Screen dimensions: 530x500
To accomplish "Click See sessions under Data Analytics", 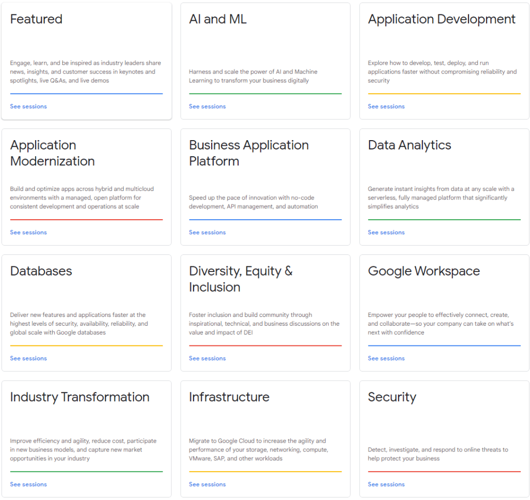I will [x=386, y=233].
